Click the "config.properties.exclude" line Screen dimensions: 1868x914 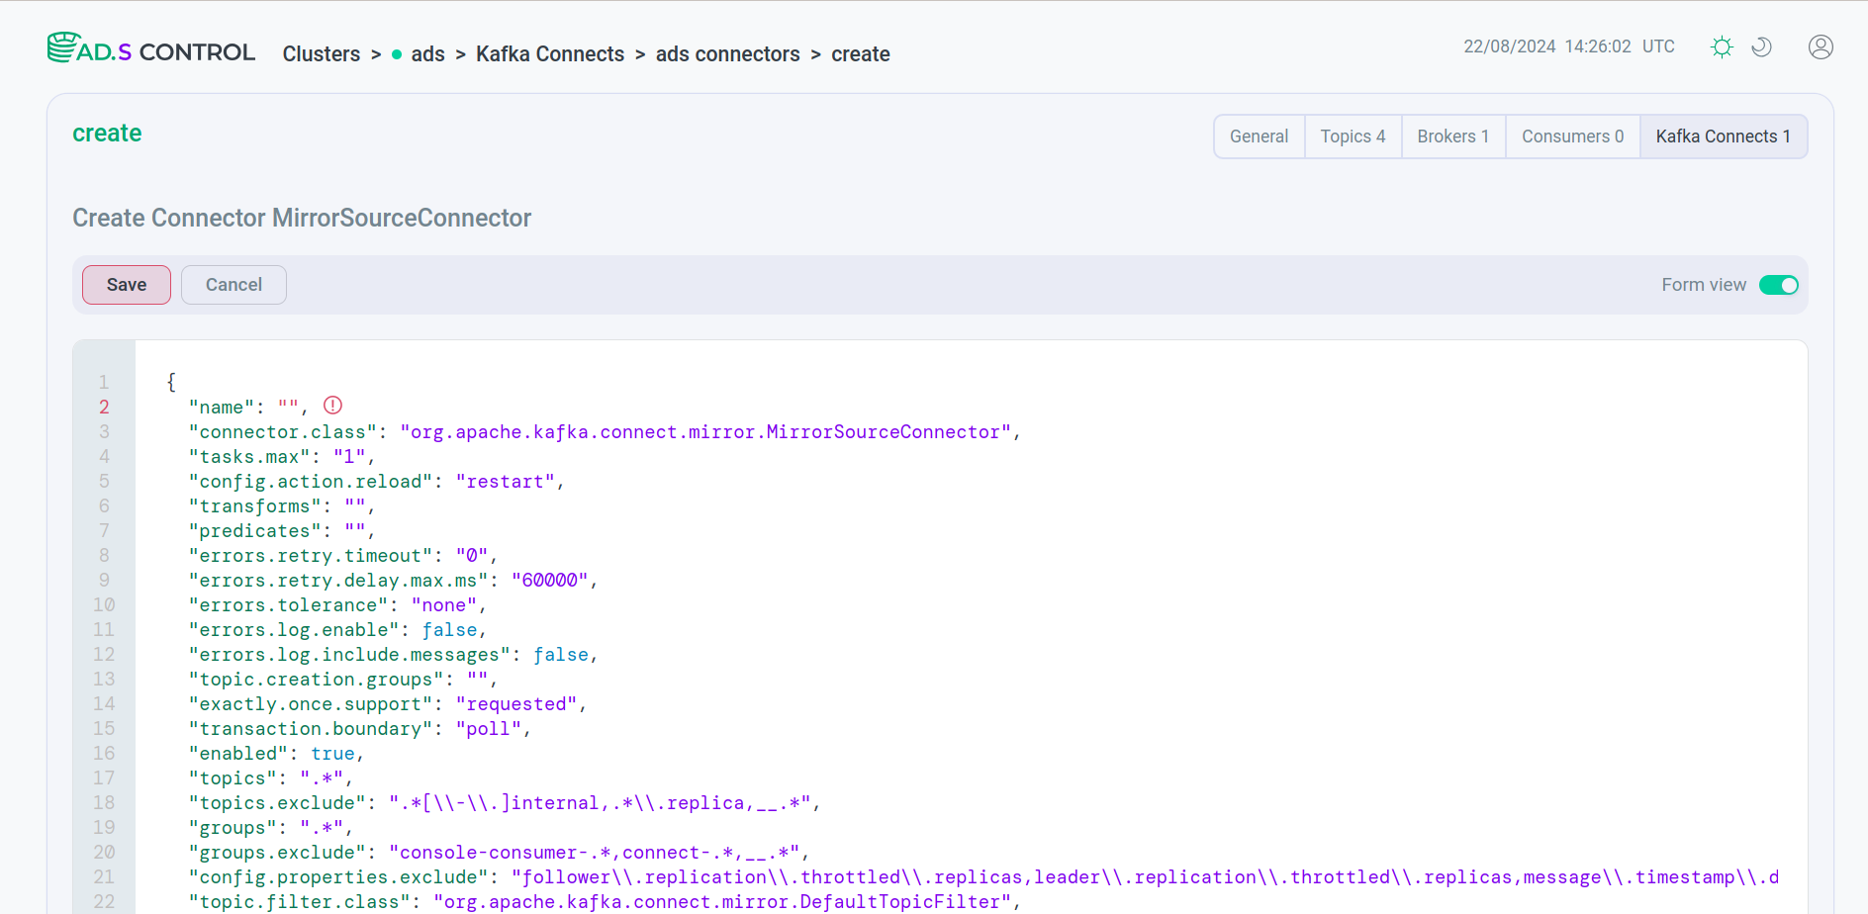click(x=984, y=876)
